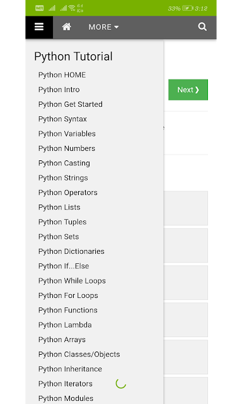Open the search magnifier icon

(202, 27)
